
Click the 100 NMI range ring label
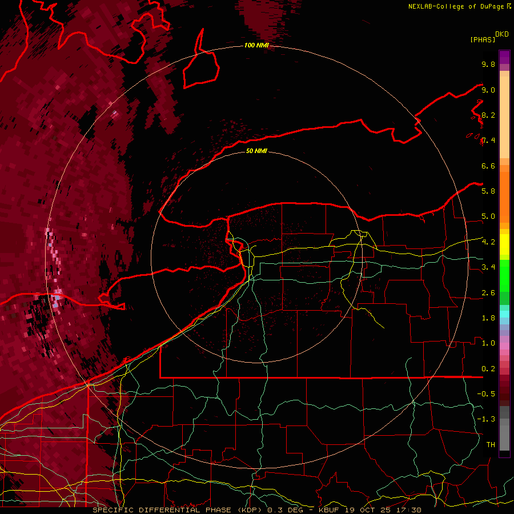tap(256, 45)
